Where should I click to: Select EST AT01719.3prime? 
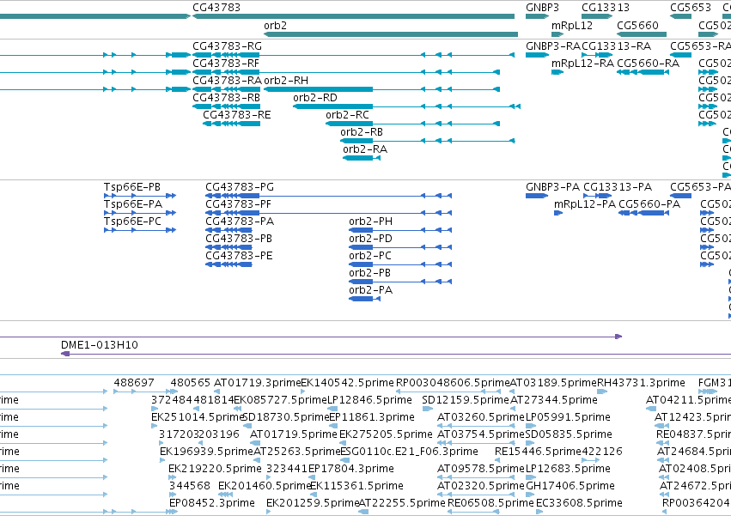click(x=258, y=383)
